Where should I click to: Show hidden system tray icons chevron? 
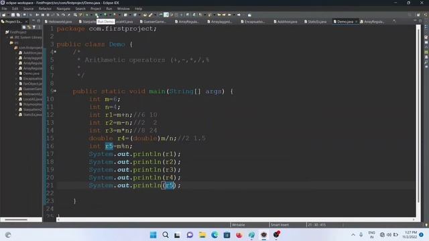pos(353,235)
